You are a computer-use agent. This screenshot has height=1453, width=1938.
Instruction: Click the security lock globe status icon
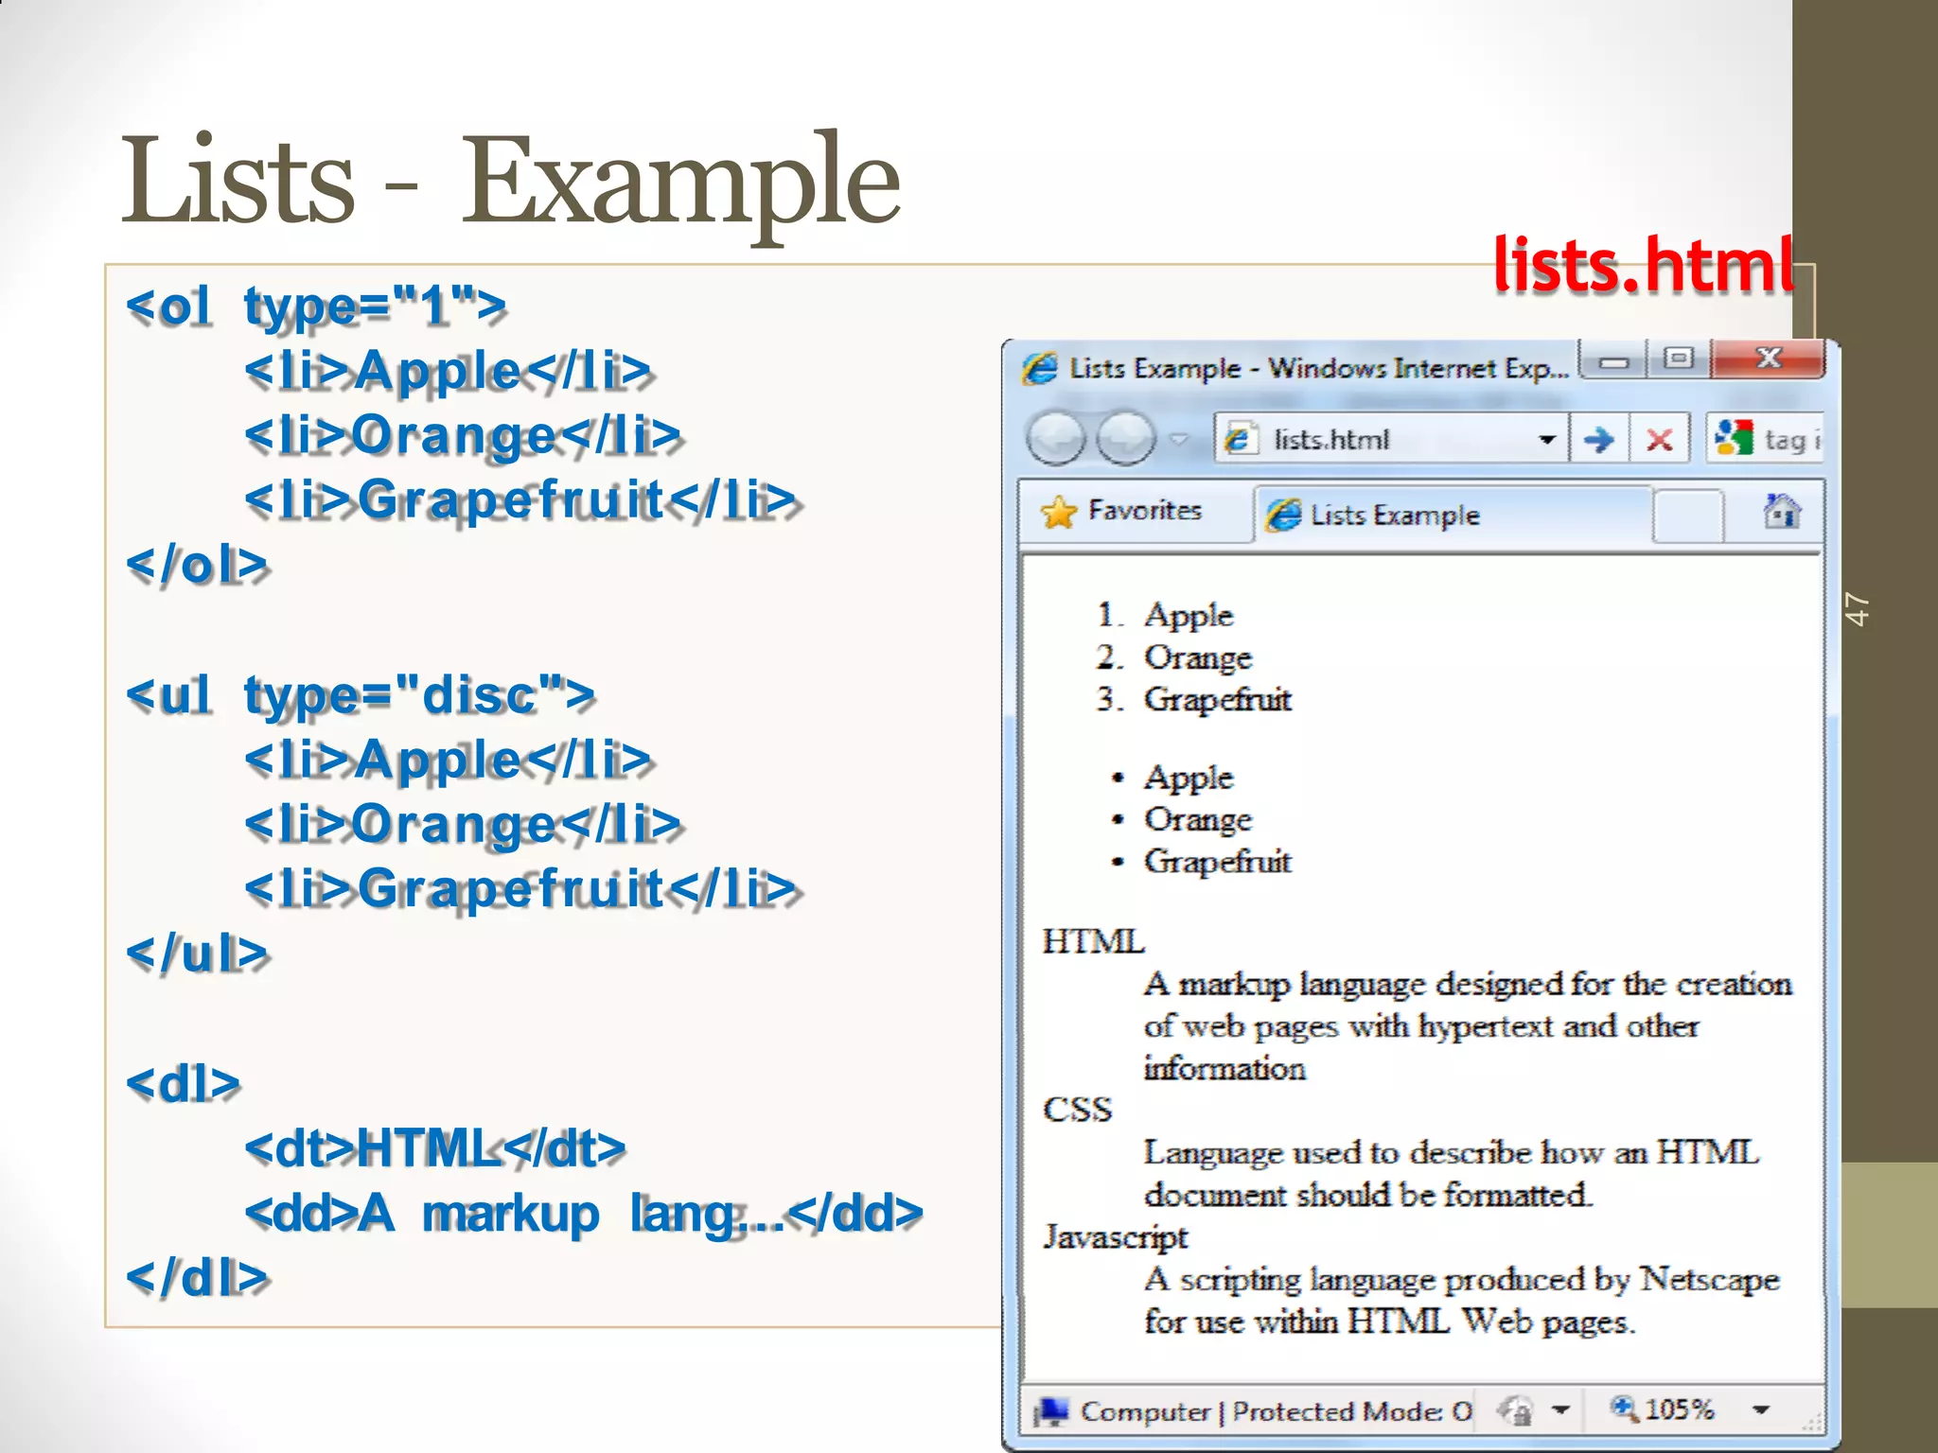(1515, 1411)
